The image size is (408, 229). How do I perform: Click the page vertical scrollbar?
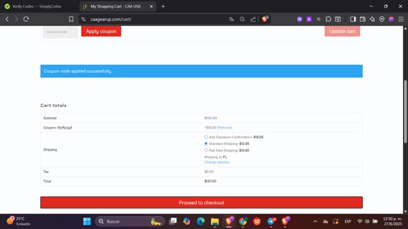[x=405, y=112]
